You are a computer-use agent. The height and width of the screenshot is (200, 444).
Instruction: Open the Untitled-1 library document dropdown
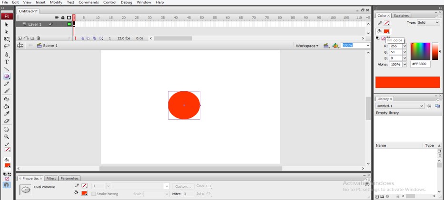(400, 106)
